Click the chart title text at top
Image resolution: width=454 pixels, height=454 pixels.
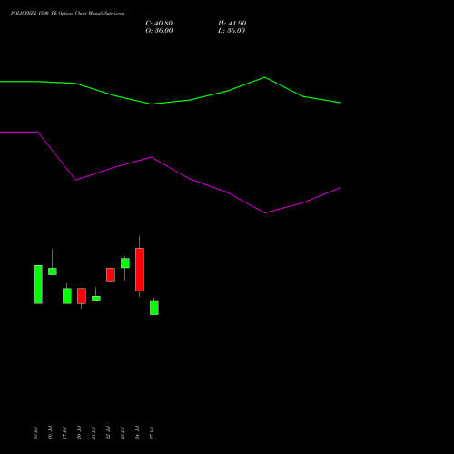pos(67,14)
